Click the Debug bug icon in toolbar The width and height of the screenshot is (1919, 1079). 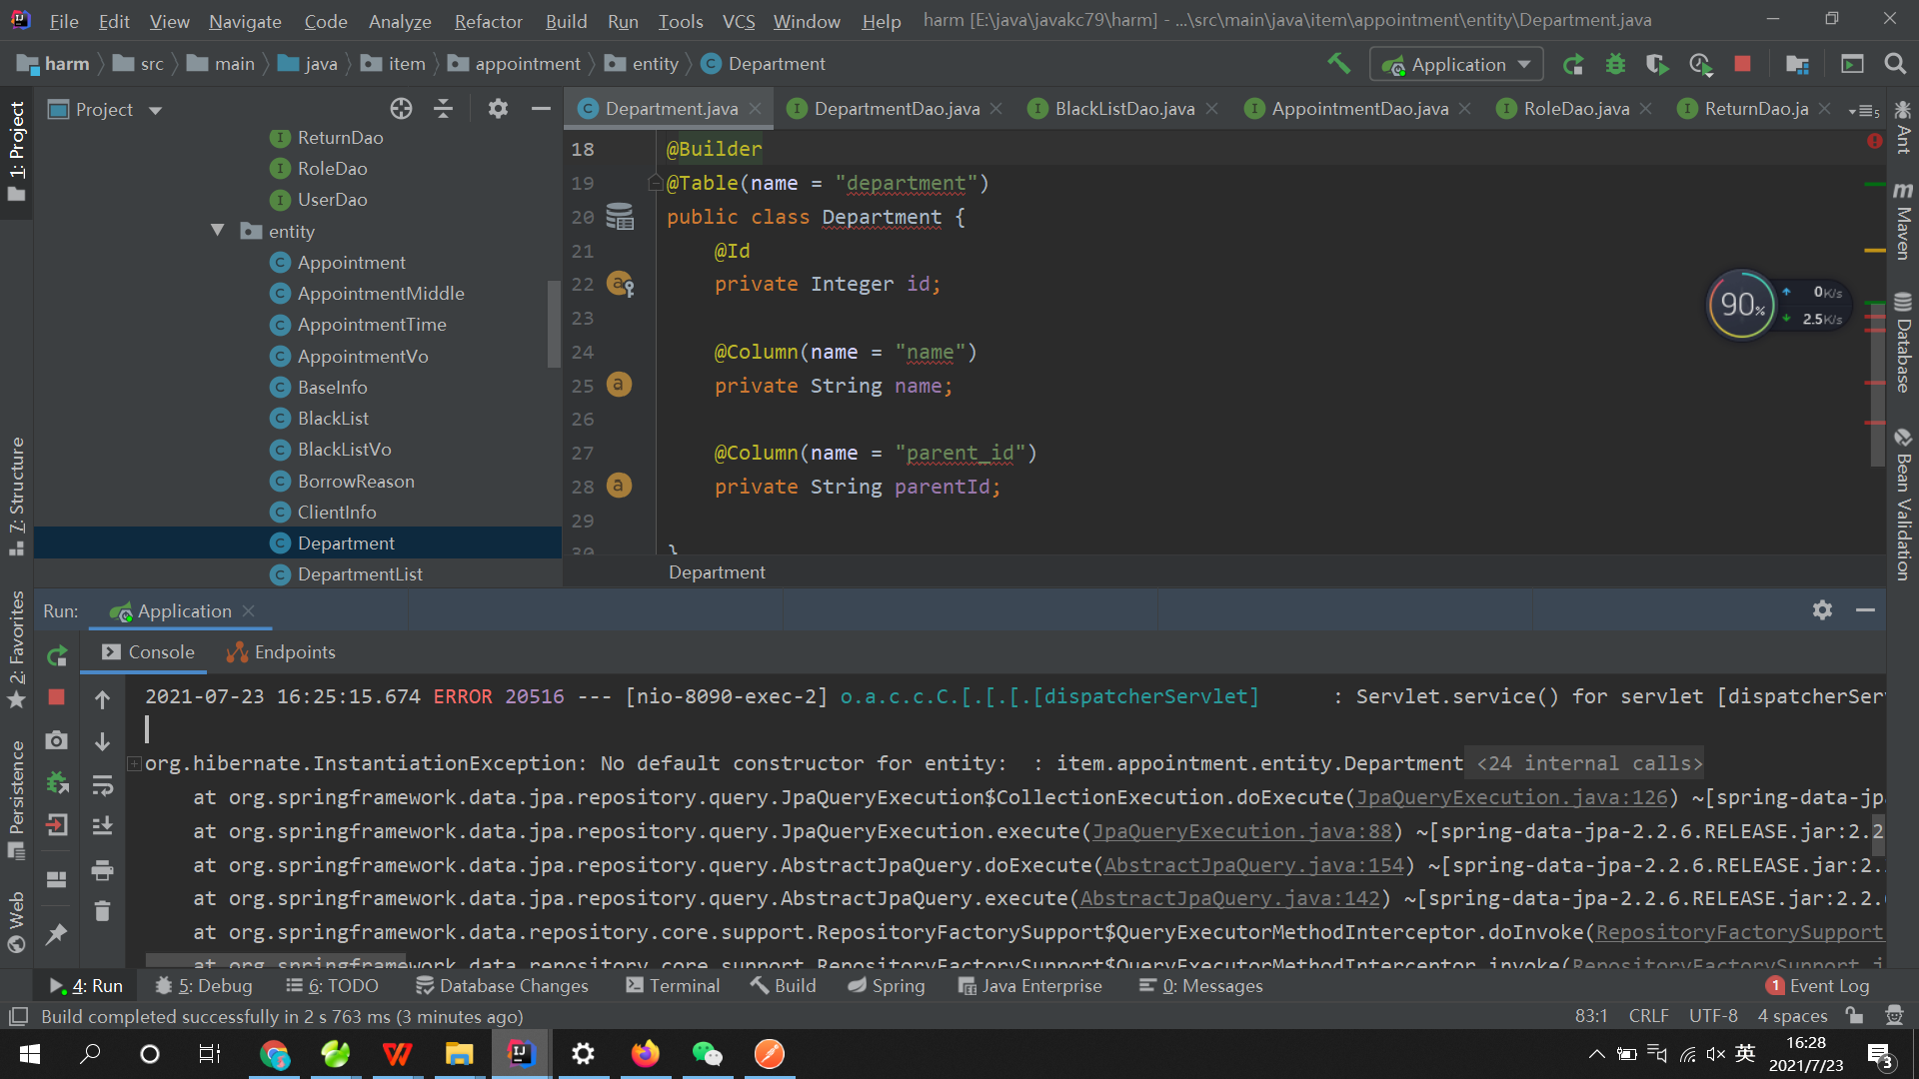click(x=1615, y=64)
